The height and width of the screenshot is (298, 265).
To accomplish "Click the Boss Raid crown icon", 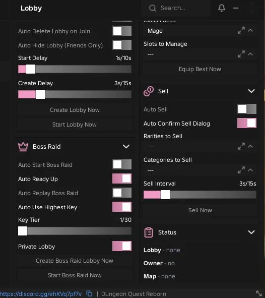I will 23,147.
